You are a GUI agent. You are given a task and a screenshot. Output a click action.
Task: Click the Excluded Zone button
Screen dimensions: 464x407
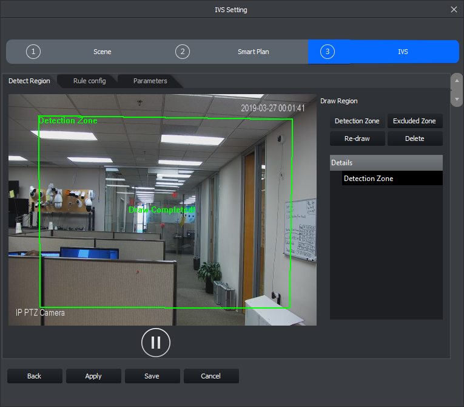(x=414, y=121)
